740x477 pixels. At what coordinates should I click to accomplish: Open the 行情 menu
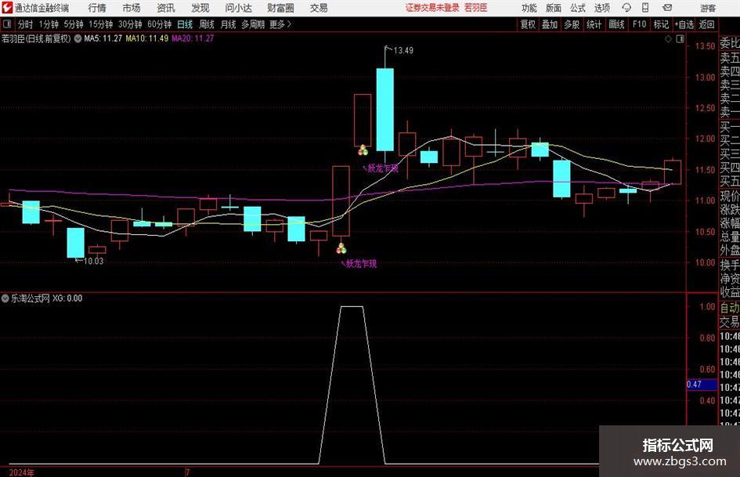pyautogui.click(x=97, y=8)
